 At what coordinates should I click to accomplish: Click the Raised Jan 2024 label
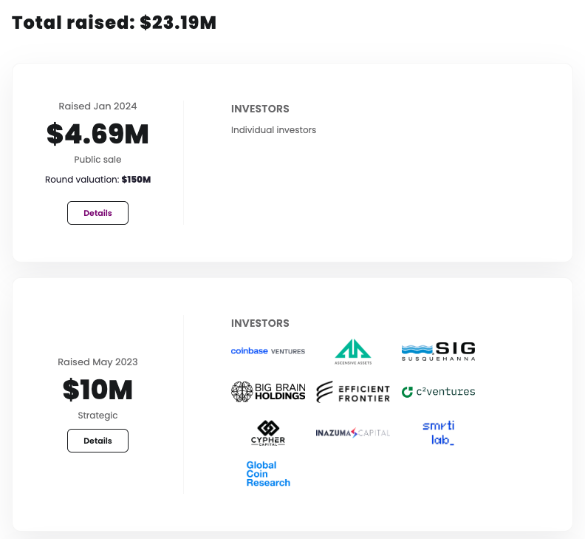pyautogui.click(x=97, y=106)
